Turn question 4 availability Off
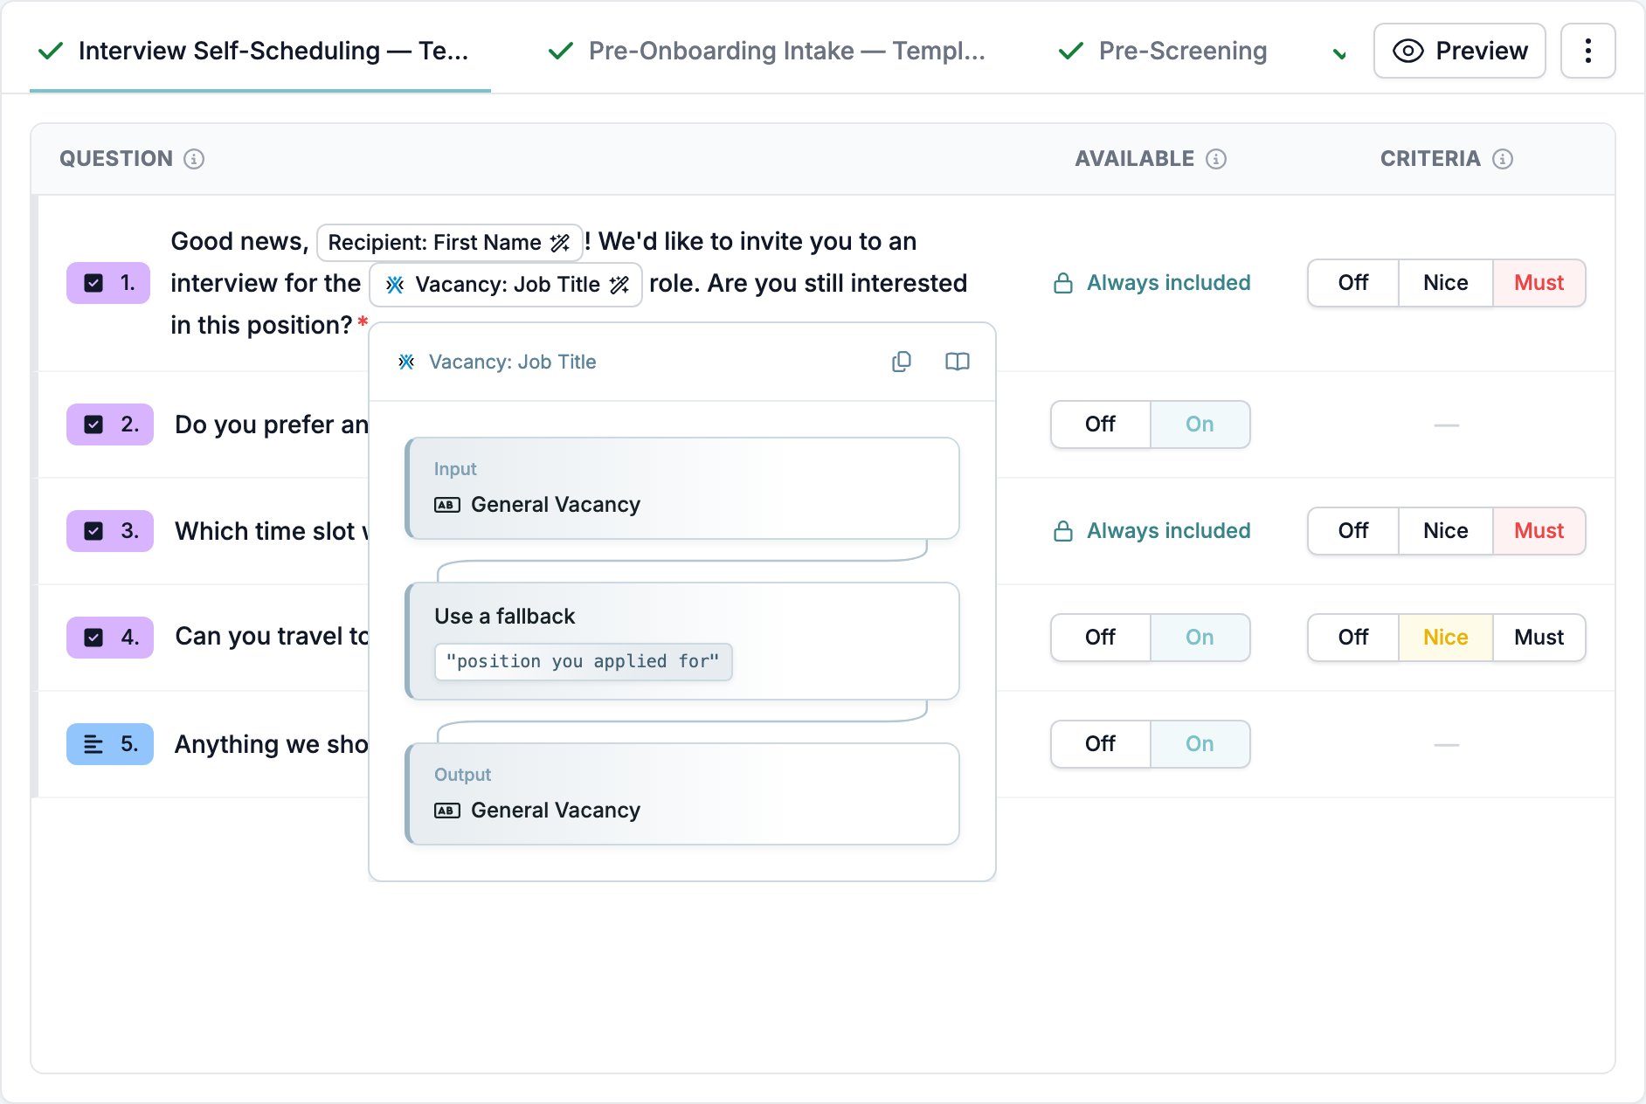Image resolution: width=1646 pixels, height=1104 pixels. (x=1101, y=638)
